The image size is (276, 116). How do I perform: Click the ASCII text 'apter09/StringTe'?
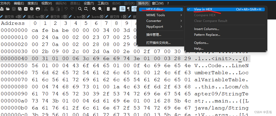point(221,94)
